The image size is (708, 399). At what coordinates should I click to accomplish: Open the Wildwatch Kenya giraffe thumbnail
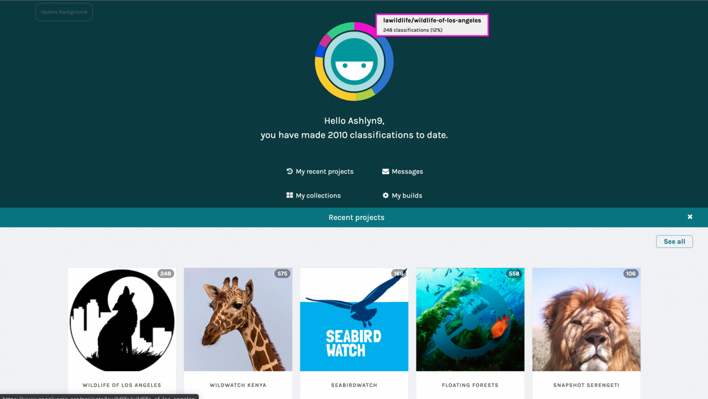pyautogui.click(x=238, y=320)
